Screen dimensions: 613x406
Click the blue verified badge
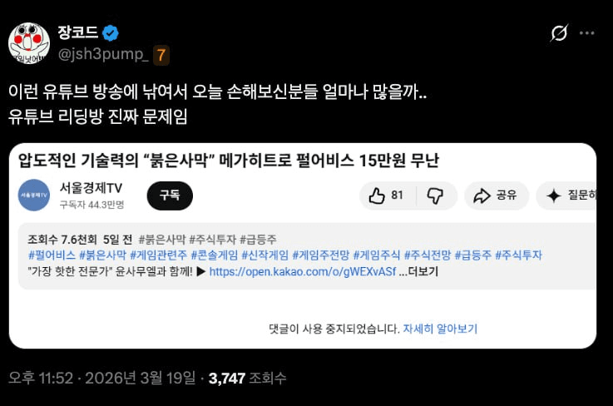[x=111, y=32]
